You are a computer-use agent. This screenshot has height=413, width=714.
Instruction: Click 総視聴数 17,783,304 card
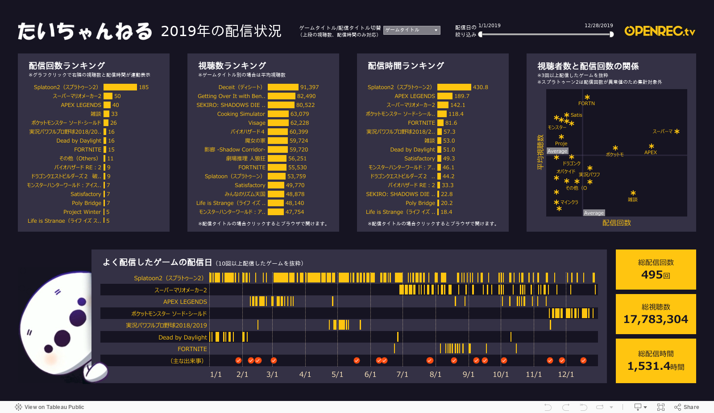click(656, 314)
